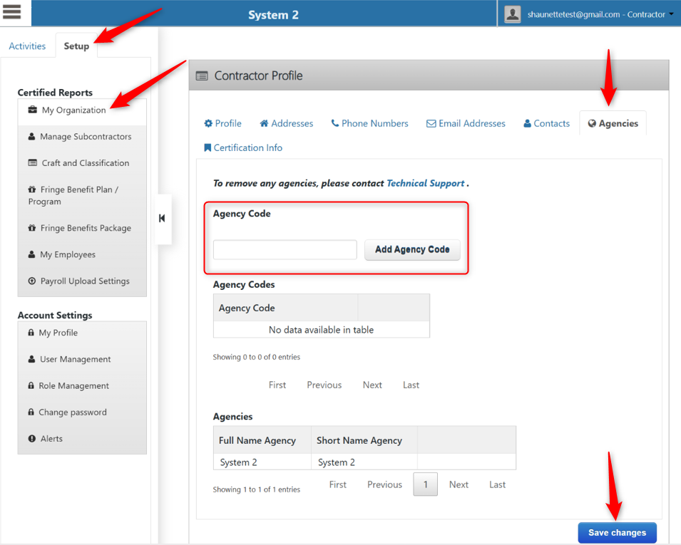Click the bookmark icon beside Certification Info
This screenshot has height=545, width=681.
coord(208,147)
